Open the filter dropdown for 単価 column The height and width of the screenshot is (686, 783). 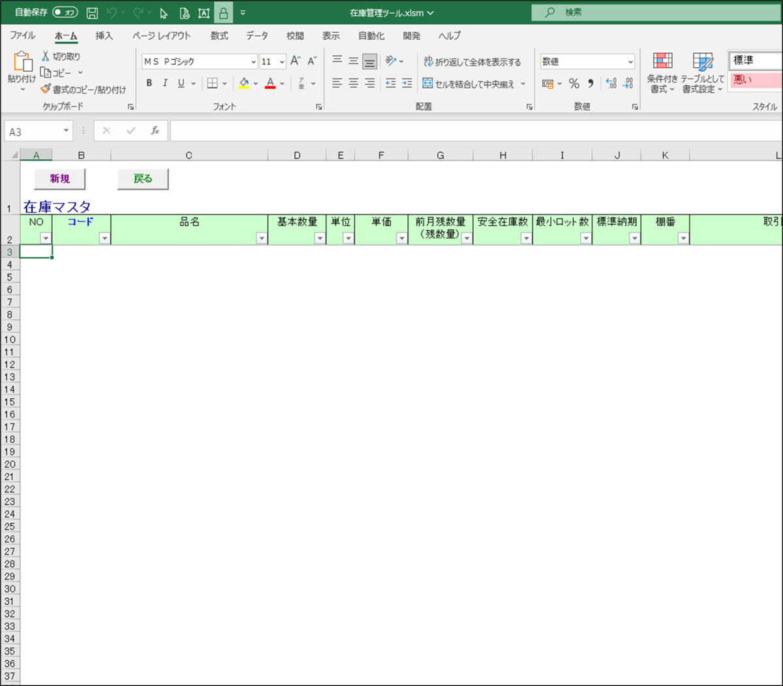tap(401, 238)
